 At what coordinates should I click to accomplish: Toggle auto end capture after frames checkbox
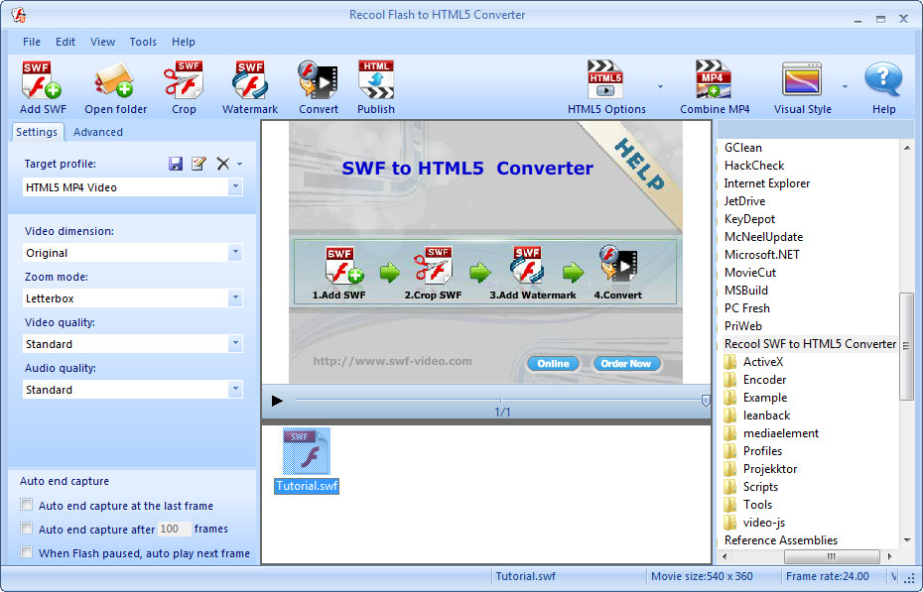[x=27, y=528]
